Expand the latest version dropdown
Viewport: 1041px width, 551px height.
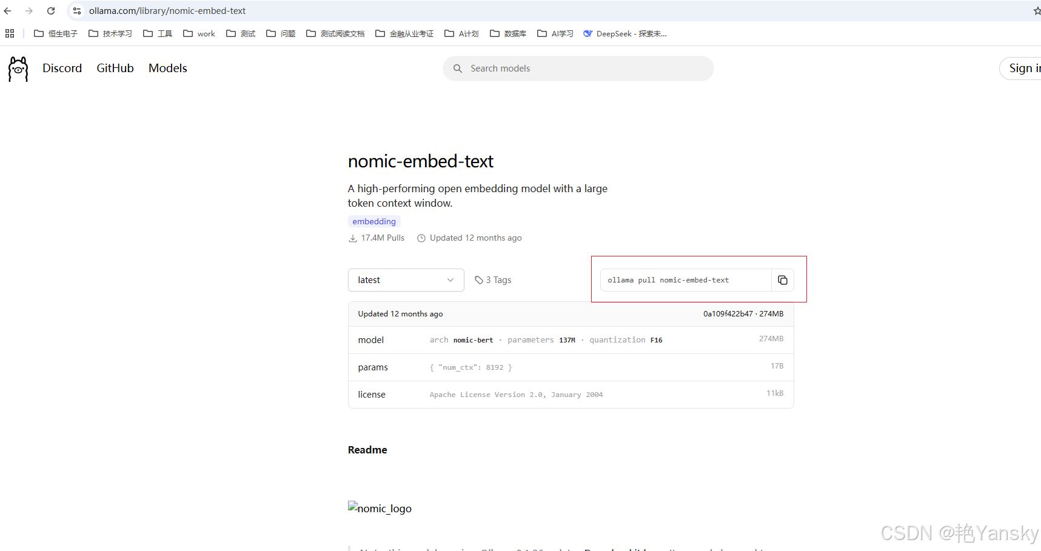406,280
